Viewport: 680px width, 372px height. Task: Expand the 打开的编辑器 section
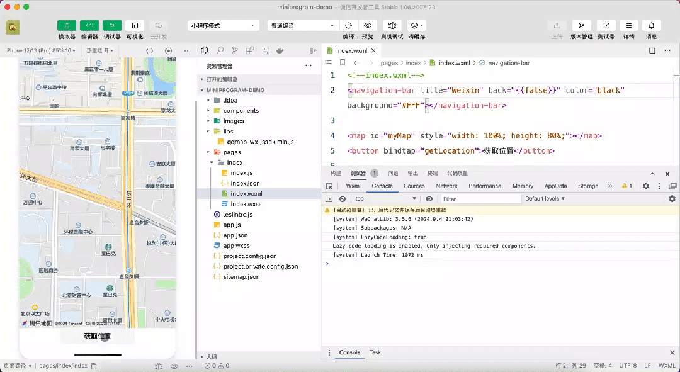click(x=259, y=79)
